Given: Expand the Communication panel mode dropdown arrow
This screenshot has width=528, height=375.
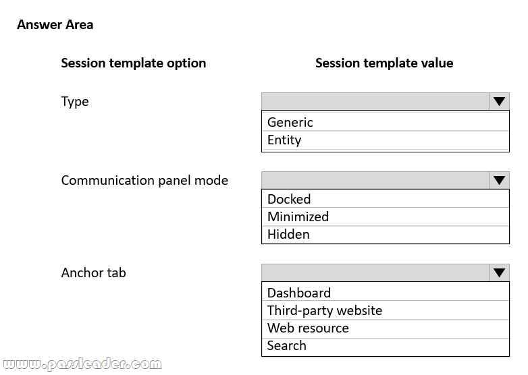Looking at the screenshot, I should pyautogui.click(x=499, y=181).
